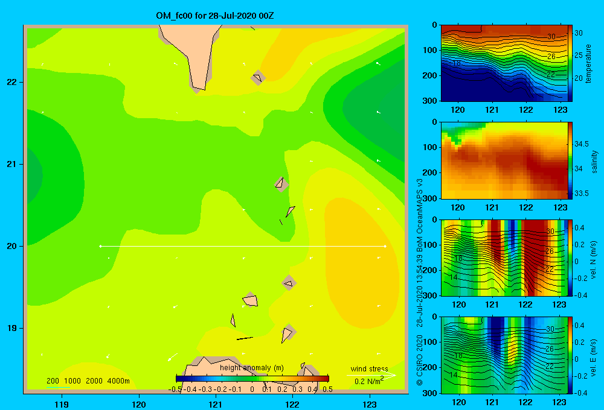Screen dimensions: 604x410
Task: Click longitude label 119 on map axis
Action: click(62, 404)
